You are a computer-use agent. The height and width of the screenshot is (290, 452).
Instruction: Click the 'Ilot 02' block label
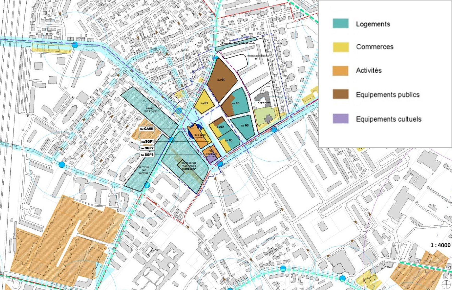click(220, 127)
